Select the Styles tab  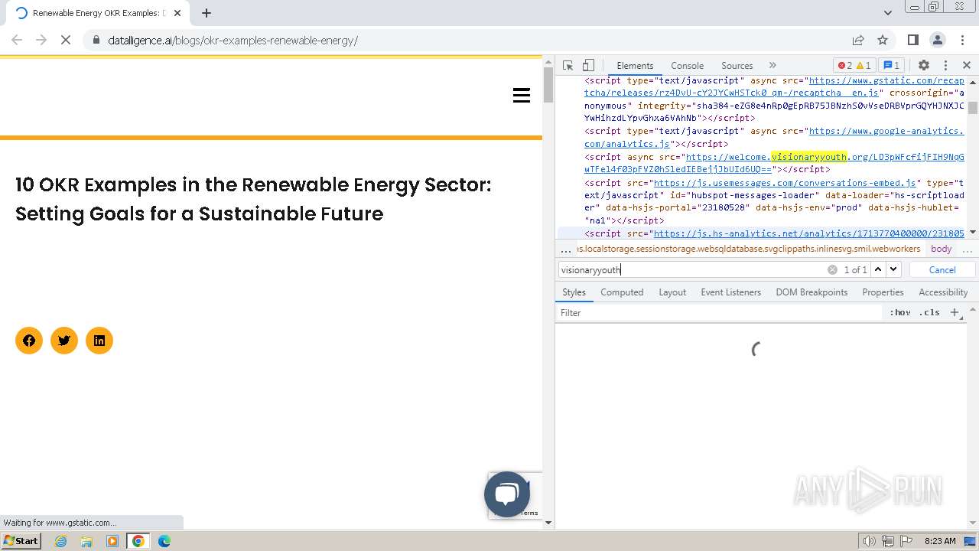[574, 292]
